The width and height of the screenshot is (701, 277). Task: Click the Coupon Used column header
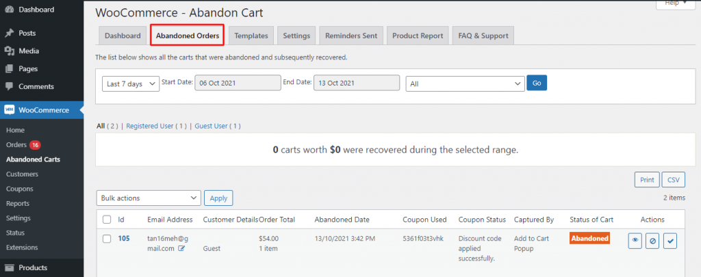point(424,220)
